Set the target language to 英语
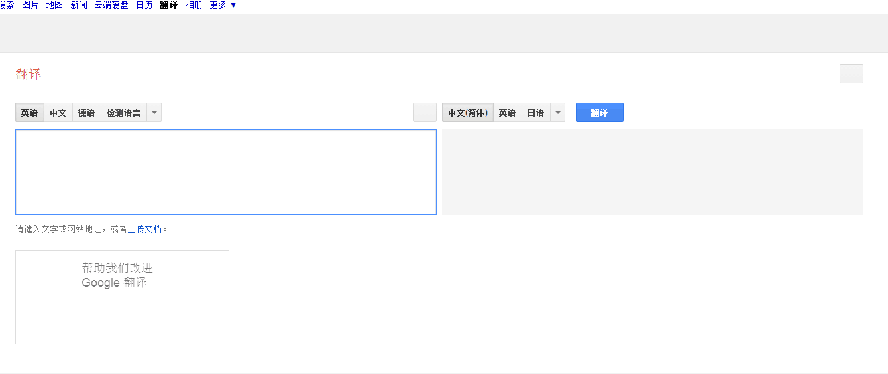 [x=507, y=113]
